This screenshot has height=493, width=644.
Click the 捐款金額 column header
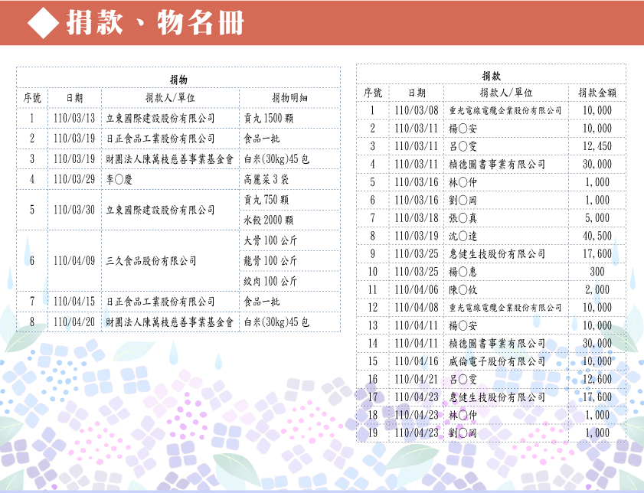pos(597,93)
